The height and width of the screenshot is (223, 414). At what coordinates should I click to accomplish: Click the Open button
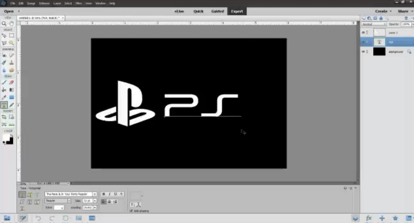(9, 11)
